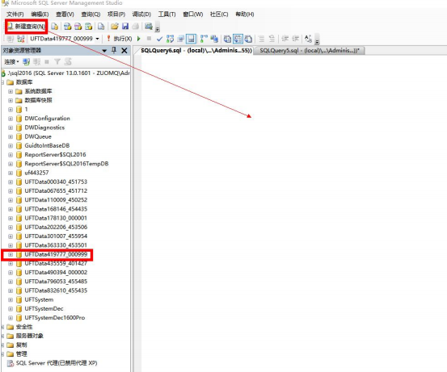The height and width of the screenshot is (372, 447).
Task: Uncomment selected lines icon
Action: 272,39
